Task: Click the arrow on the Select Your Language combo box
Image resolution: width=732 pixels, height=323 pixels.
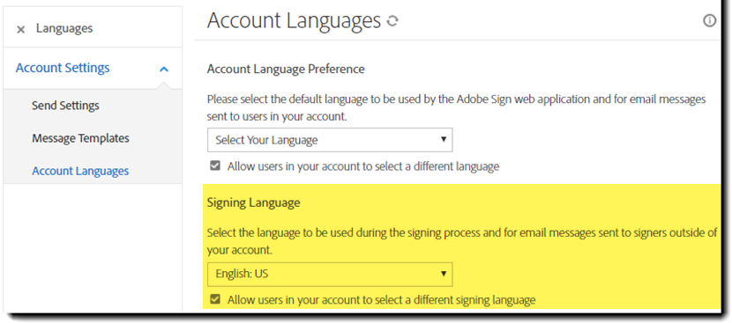Action: click(x=444, y=139)
